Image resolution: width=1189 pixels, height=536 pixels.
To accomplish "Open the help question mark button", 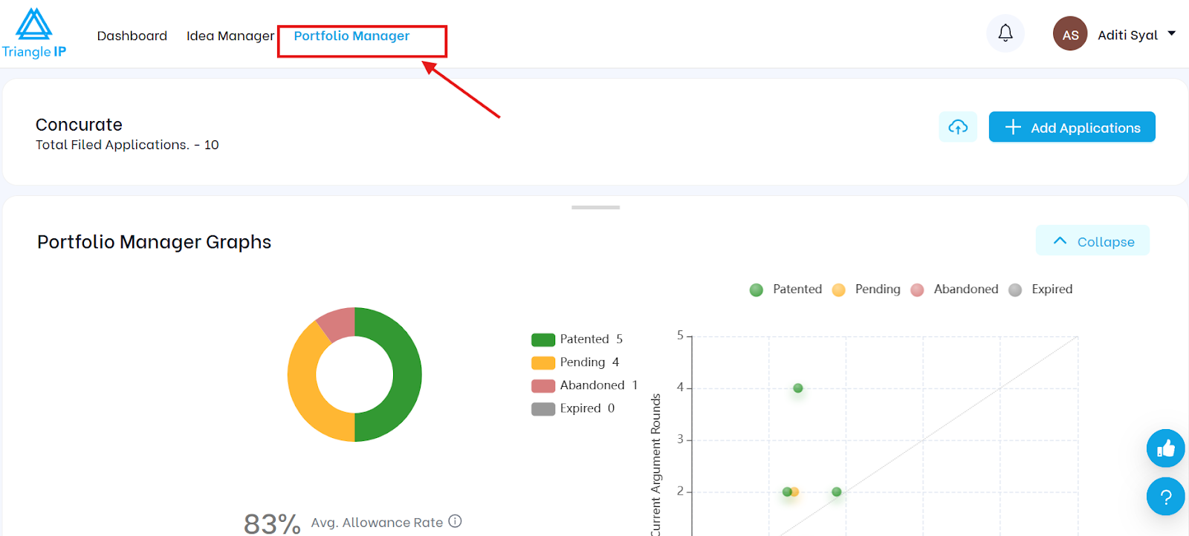I will point(1165,497).
